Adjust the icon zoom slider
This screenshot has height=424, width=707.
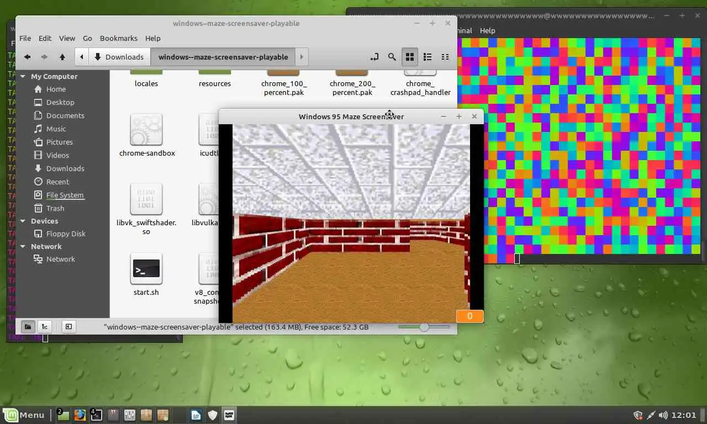[424, 327]
